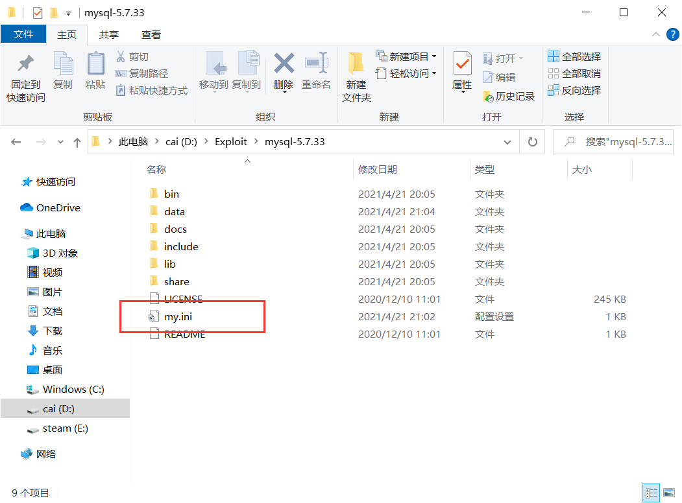Switch to the Home (主页) tab
Image resolution: width=682 pixels, height=503 pixels.
tap(67, 34)
